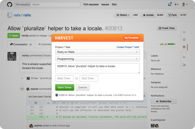The image size is (195, 129).
Task: Open the 26,834 stargazers count
Action: point(160,15)
